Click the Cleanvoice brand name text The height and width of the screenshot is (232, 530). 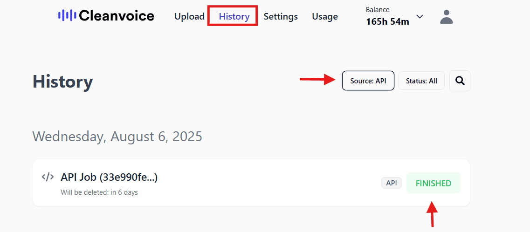click(117, 16)
